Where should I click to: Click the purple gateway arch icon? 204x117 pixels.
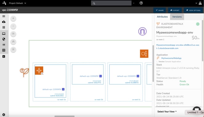coord(142,31)
